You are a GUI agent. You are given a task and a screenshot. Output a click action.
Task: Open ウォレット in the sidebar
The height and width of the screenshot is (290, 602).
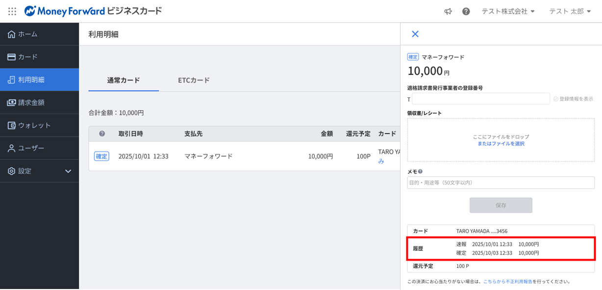(39, 125)
